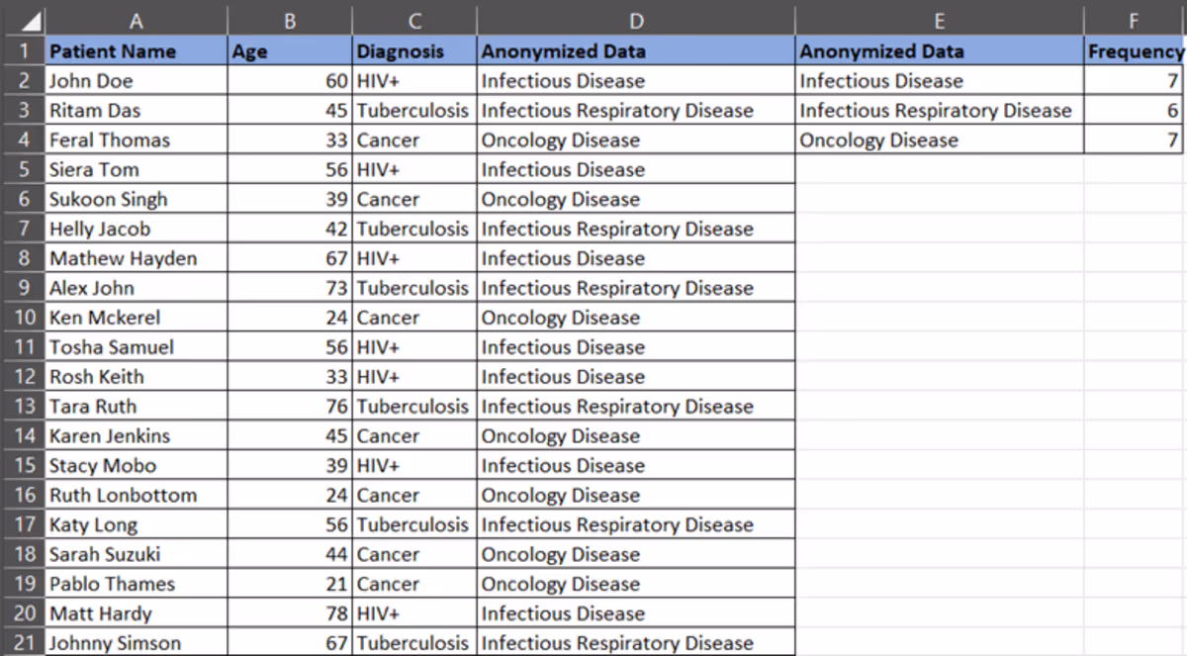Screen dimensions: 1187x656
Task: Select the Ritam Das cell
Action: click(137, 111)
